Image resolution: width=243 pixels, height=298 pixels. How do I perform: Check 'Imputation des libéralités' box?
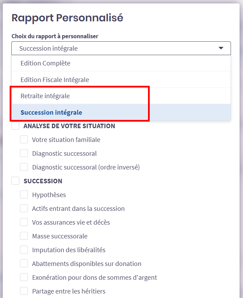(24, 250)
